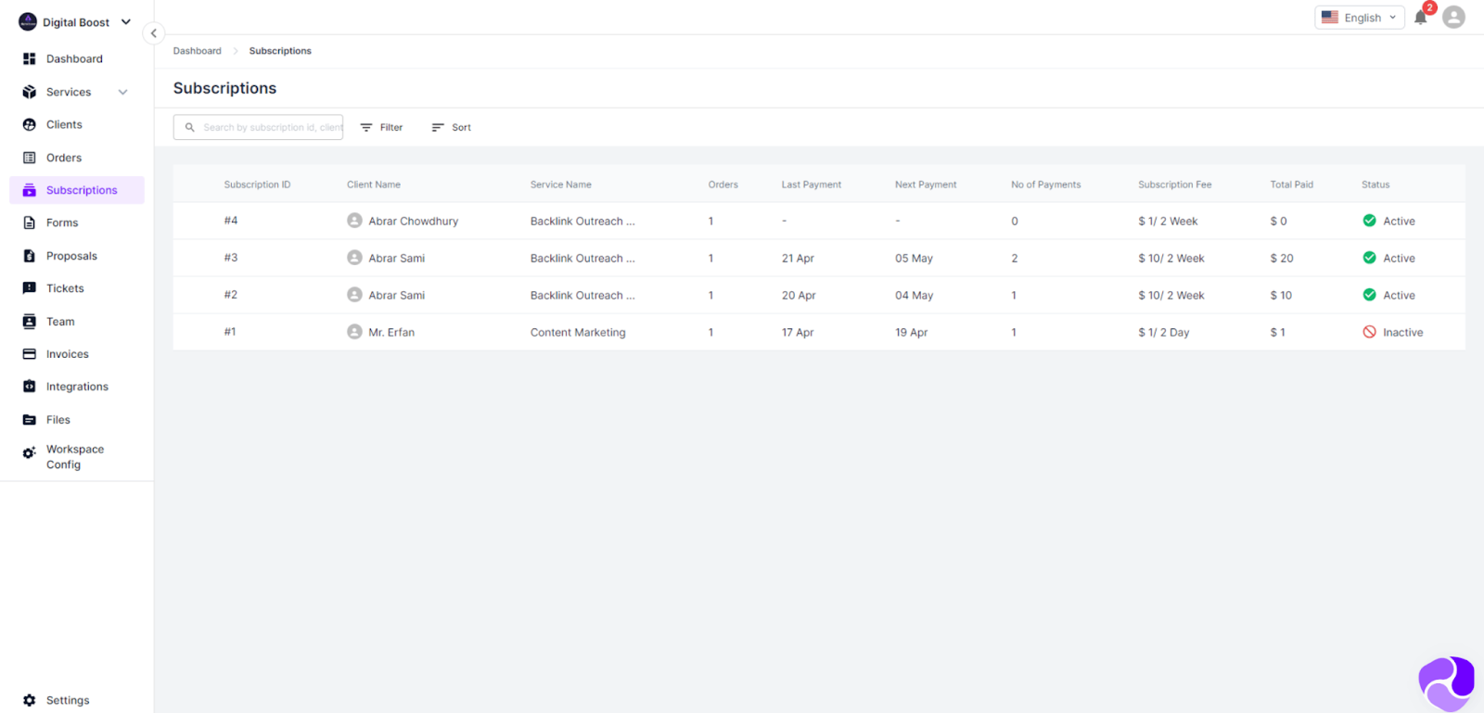Click the Next Payment column header
The height and width of the screenshot is (713, 1484).
tap(926, 185)
